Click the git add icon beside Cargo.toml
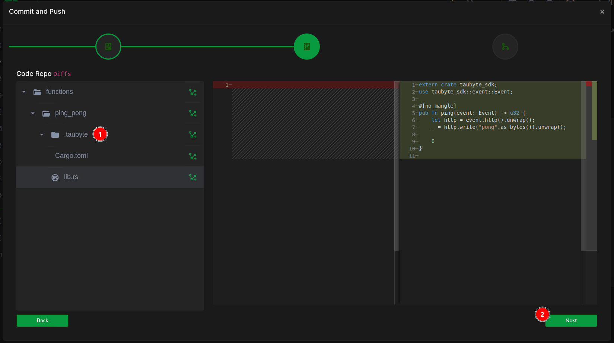 193,156
